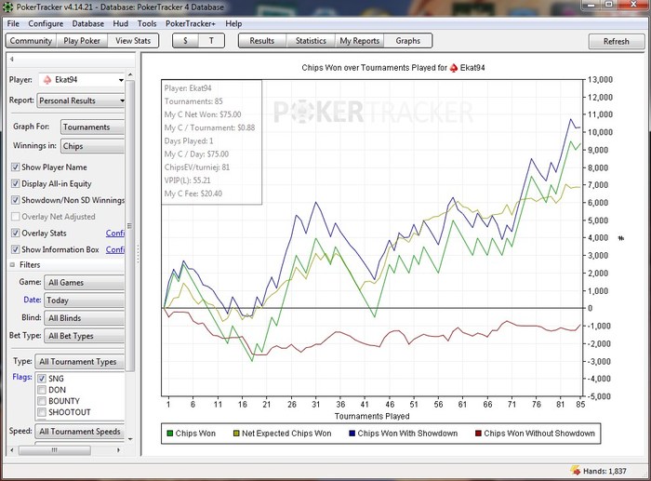Click the green Chips Won legend marker

[x=169, y=434]
